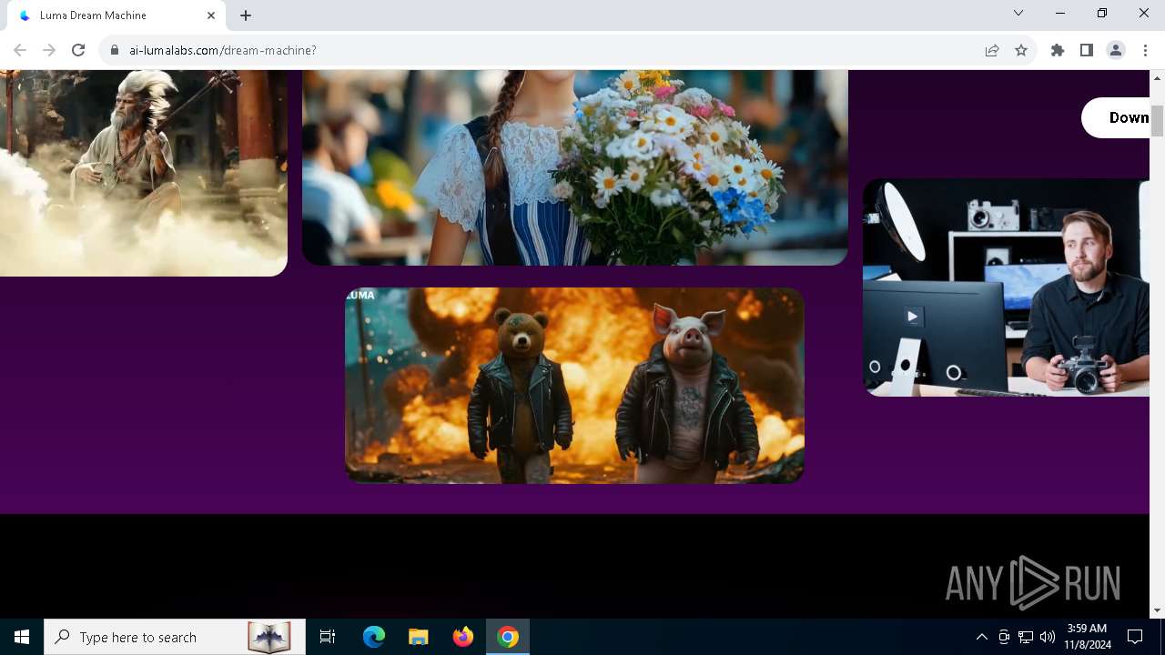
Task: Click page vertical scrollbar thumb
Action: click(x=1157, y=121)
